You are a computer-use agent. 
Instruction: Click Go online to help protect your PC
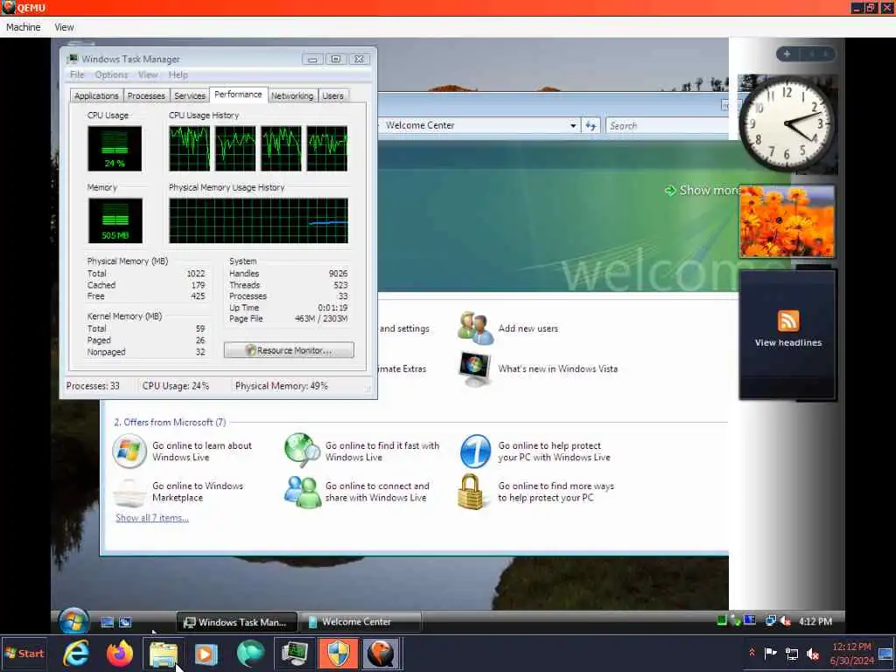click(x=535, y=451)
